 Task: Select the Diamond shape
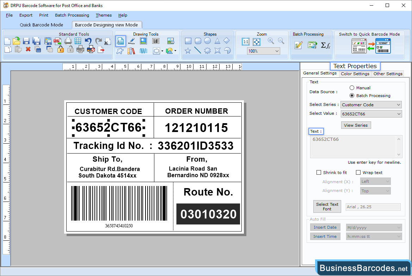[227, 41]
